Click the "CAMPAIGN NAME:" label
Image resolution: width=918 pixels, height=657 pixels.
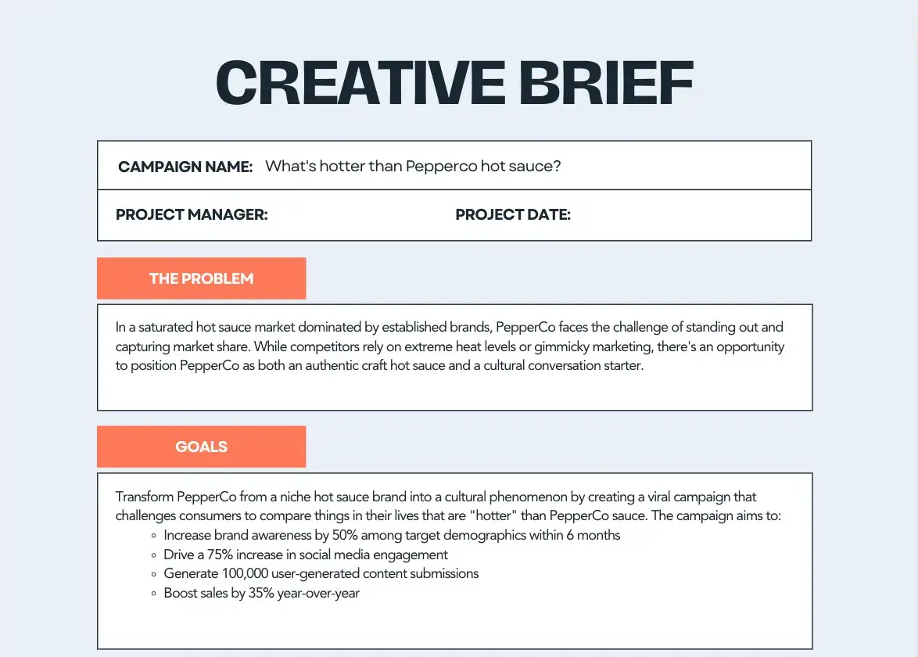(x=185, y=167)
